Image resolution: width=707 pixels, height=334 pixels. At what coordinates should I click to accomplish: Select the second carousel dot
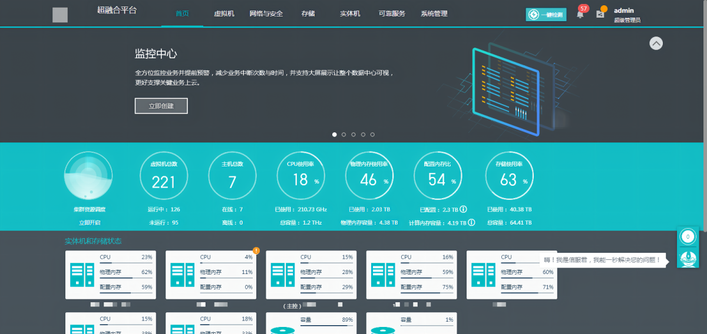(x=344, y=135)
